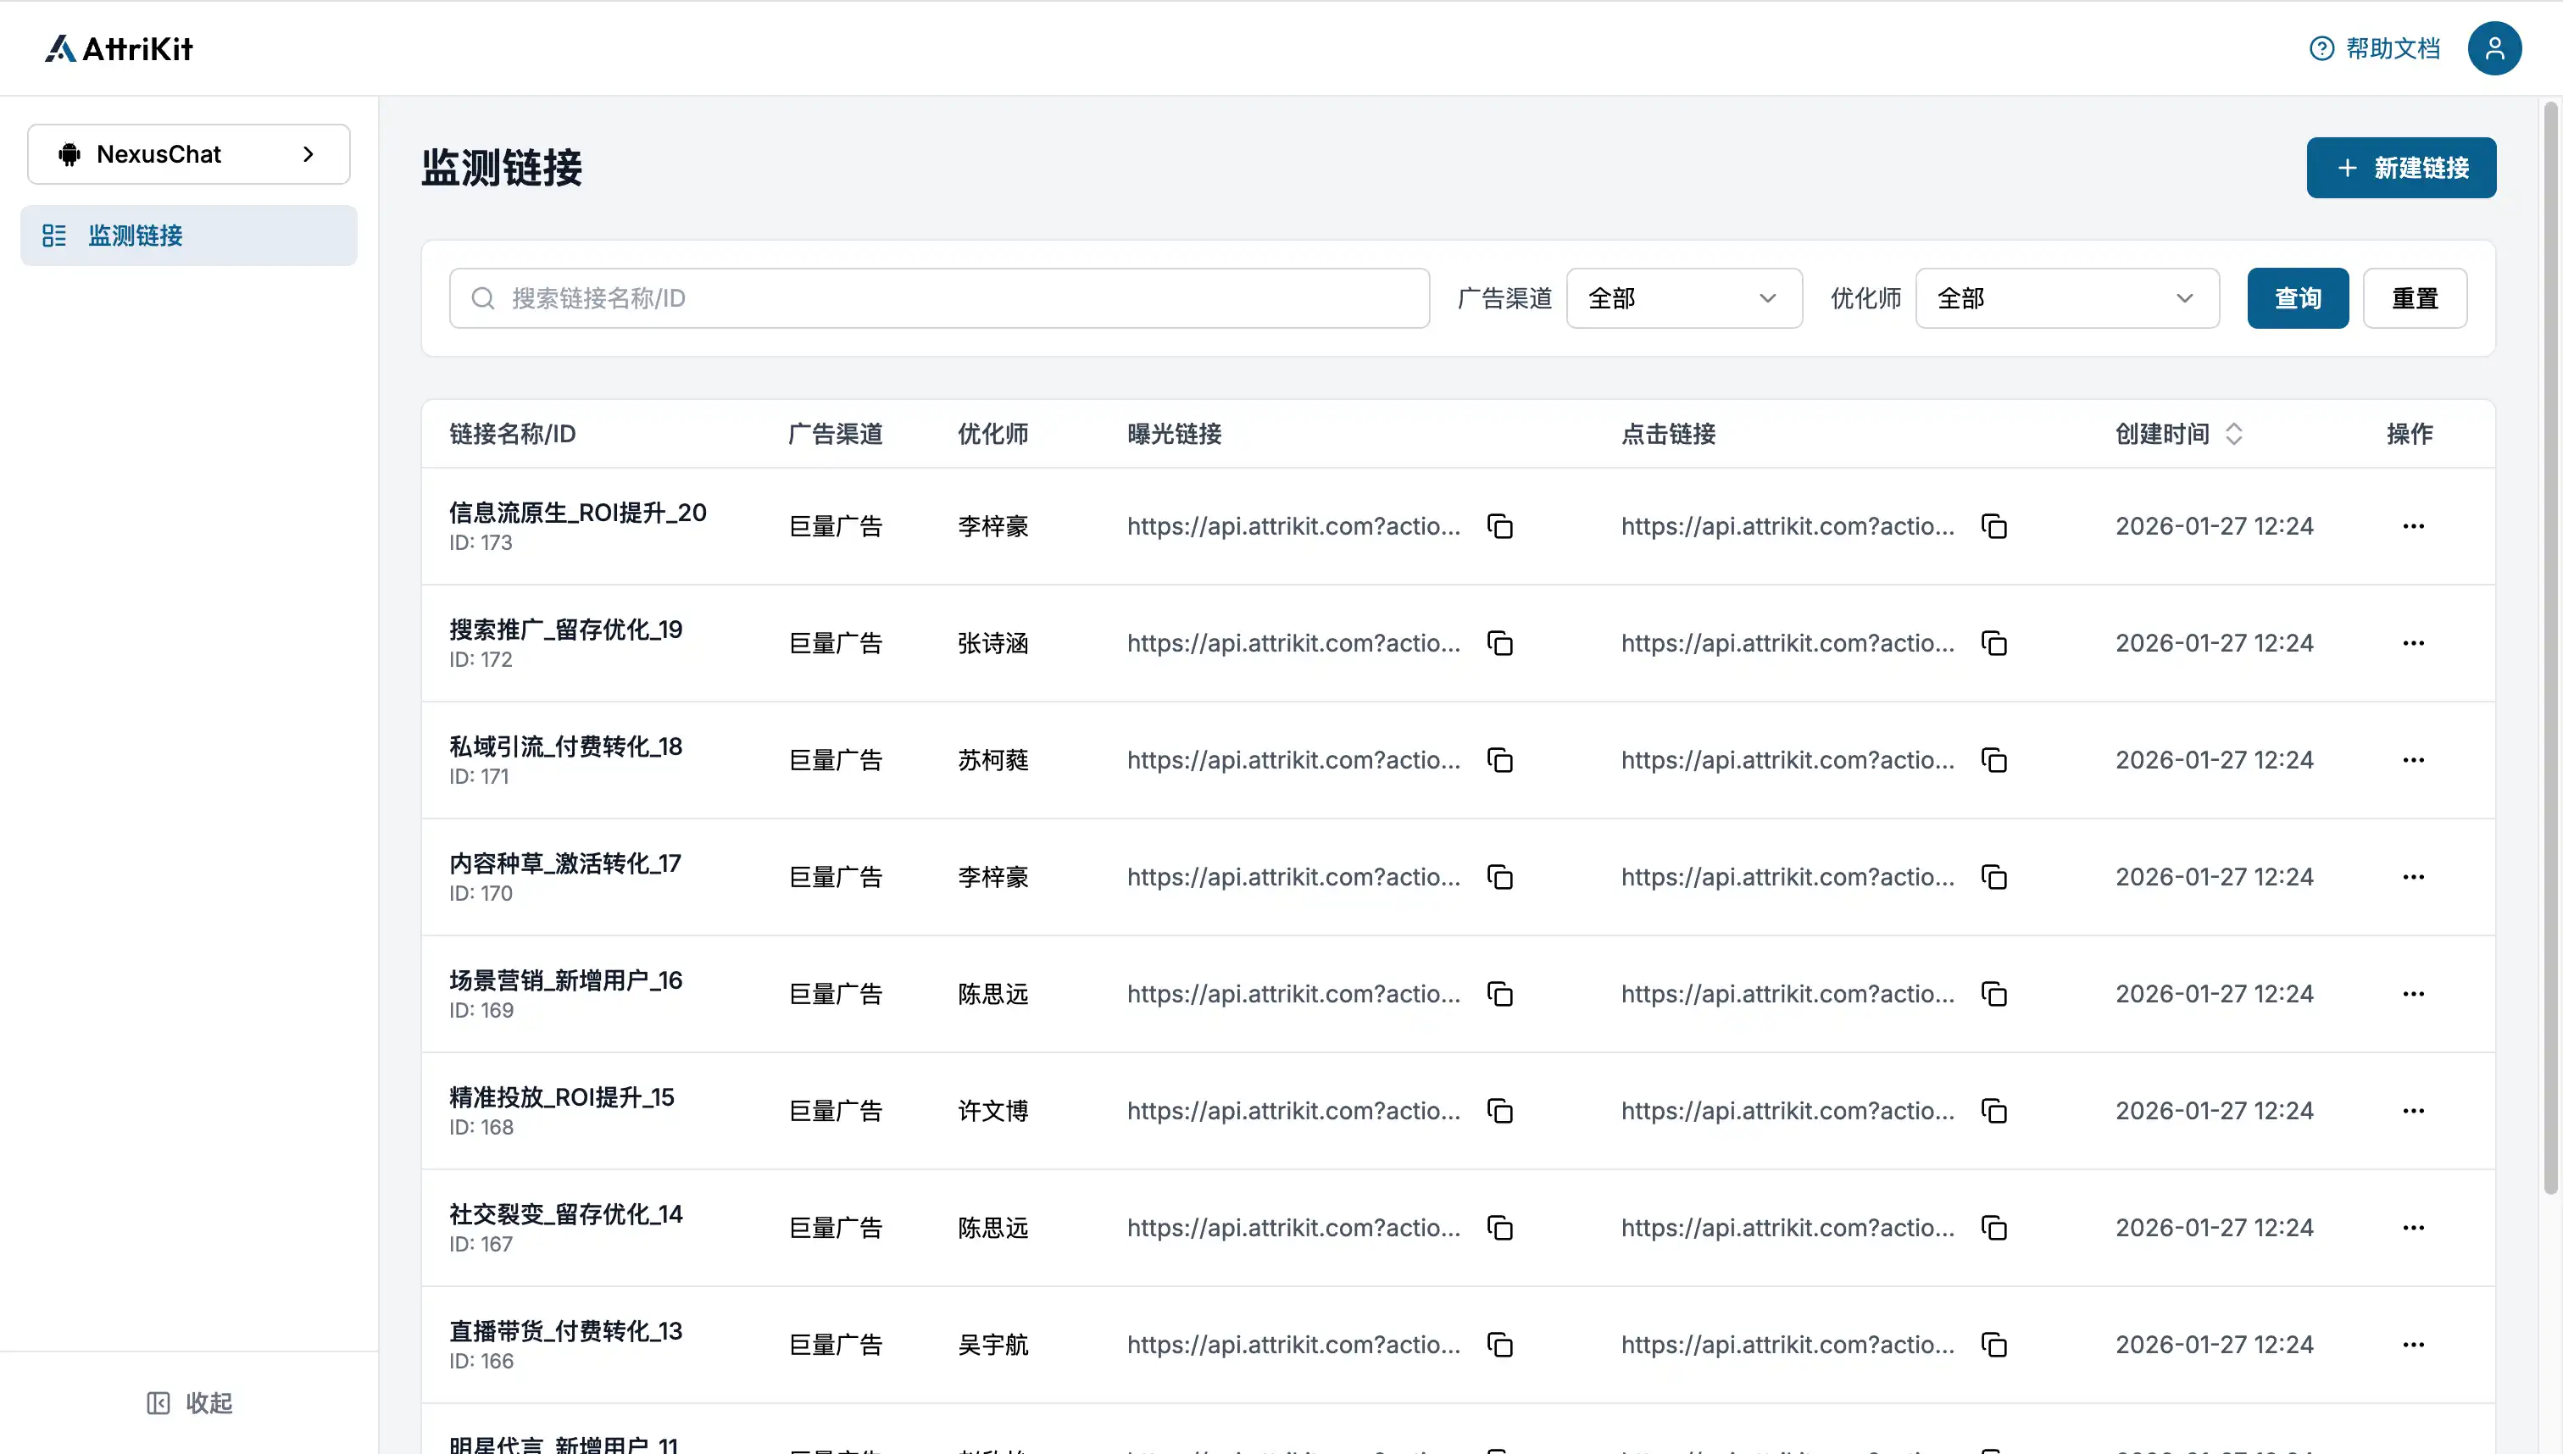The width and height of the screenshot is (2563, 1454).
Task: Open more actions for 私域引流_付费转化_18
Action: (2413, 760)
